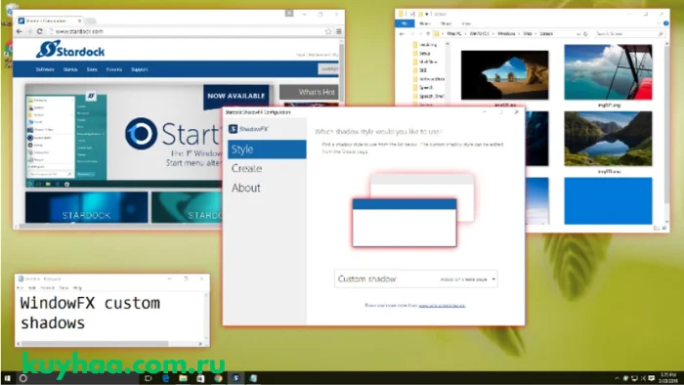Close the Stardock Corporation browser tab
The image size is (684, 385).
pyautogui.click(x=80, y=21)
